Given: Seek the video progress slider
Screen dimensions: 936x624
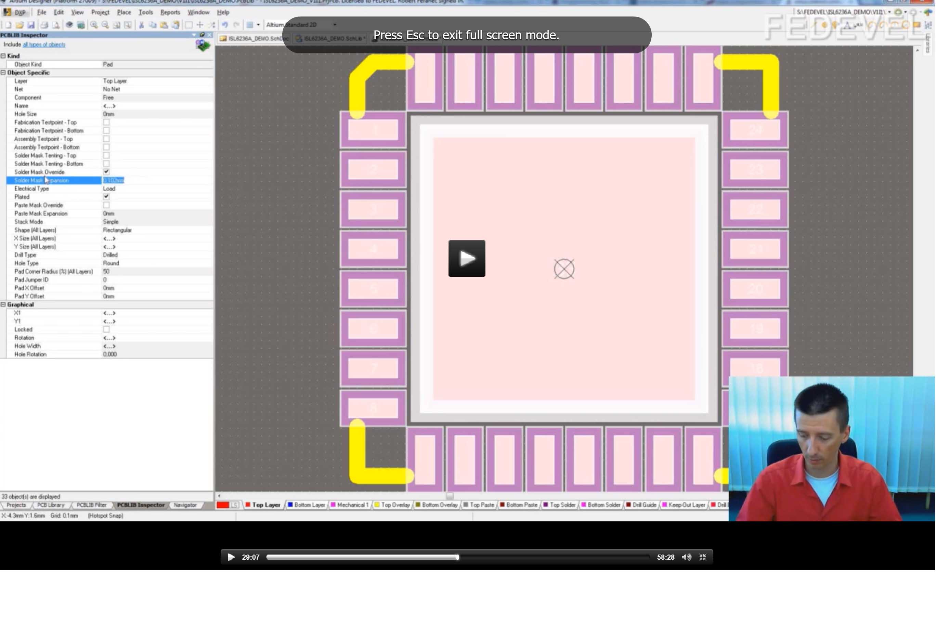Looking at the screenshot, I should point(458,557).
